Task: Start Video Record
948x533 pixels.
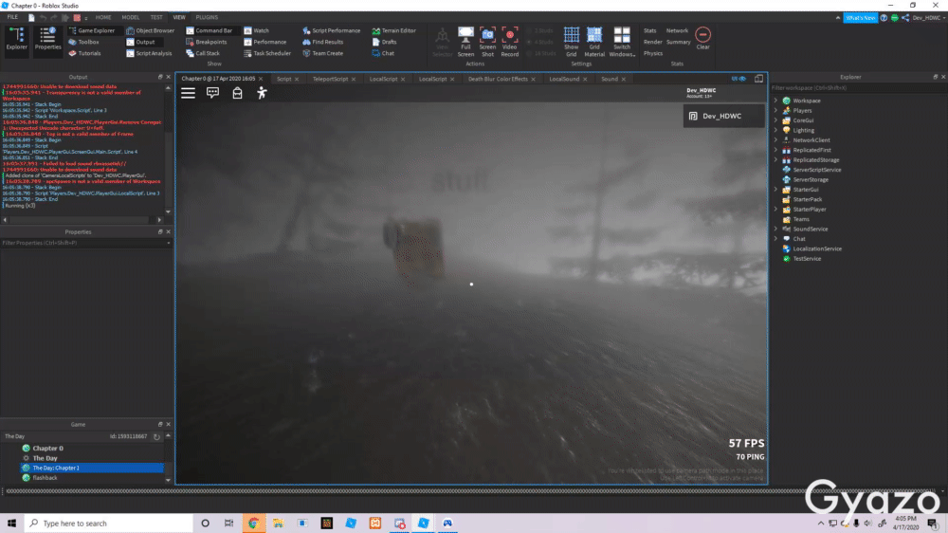Action: coord(510,42)
